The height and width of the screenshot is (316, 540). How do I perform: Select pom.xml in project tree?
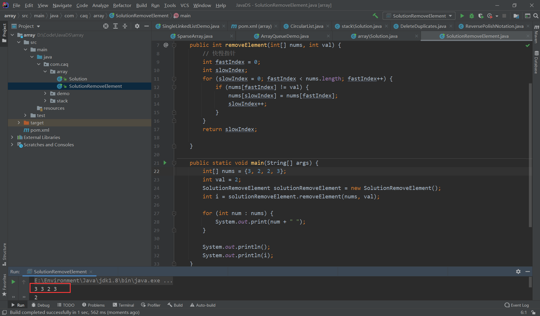tap(37, 130)
